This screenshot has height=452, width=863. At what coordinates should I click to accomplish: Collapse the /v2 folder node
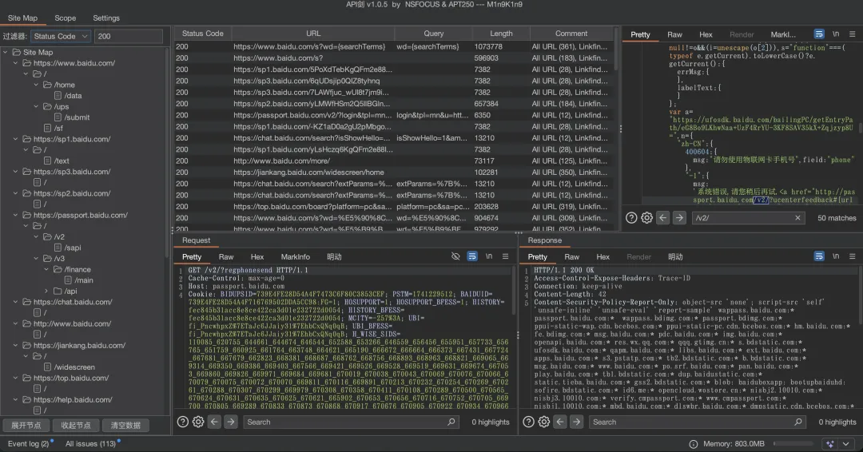36,236
